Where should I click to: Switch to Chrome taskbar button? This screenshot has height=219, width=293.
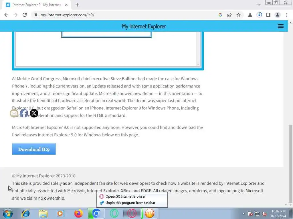[96, 213]
